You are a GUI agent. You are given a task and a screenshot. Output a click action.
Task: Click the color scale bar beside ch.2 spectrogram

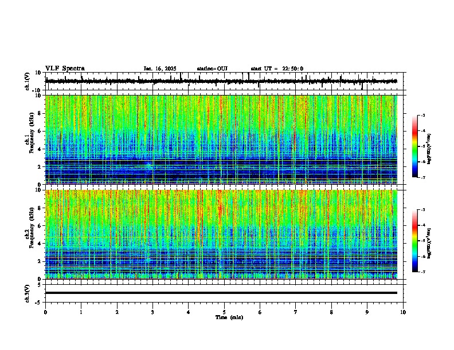click(415, 241)
